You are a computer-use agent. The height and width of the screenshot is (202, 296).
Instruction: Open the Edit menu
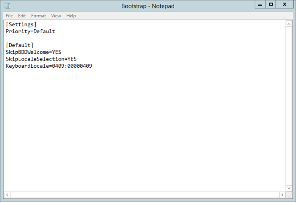click(22, 16)
